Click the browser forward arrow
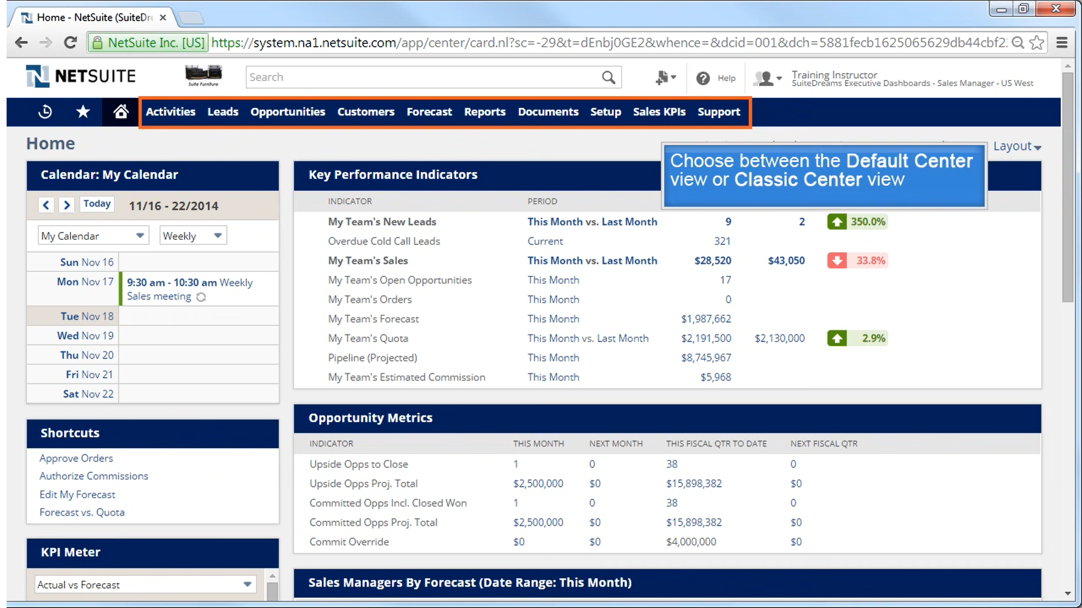This screenshot has width=1082, height=608. 46,42
